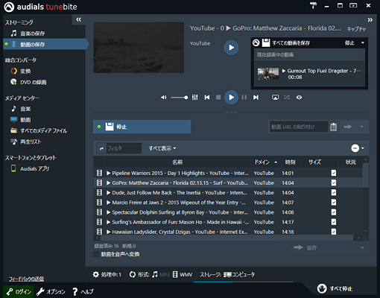Viewport: 380px width, 298px height.
Task: Uncheck the Pipeline Warriors 2015 row checkbox
Action: pos(334,173)
